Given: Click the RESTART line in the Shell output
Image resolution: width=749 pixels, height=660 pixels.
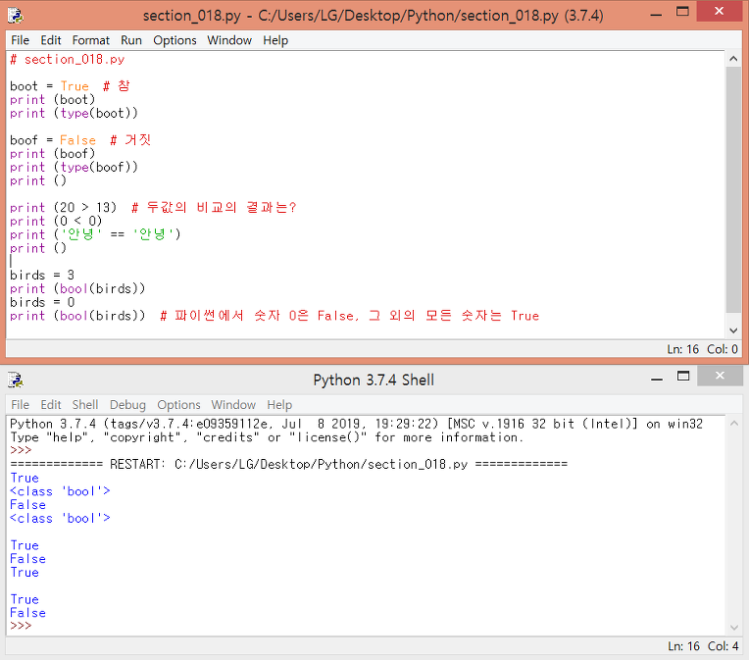Looking at the screenshot, I should tap(289, 464).
